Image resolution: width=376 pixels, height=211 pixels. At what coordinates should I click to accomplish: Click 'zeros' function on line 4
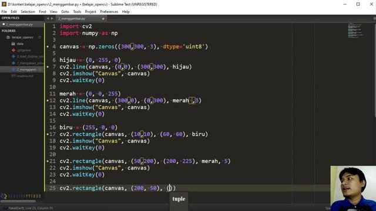106,46
